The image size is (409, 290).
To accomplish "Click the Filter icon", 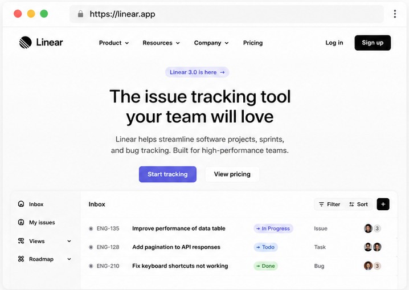I will click(x=321, y=204).
